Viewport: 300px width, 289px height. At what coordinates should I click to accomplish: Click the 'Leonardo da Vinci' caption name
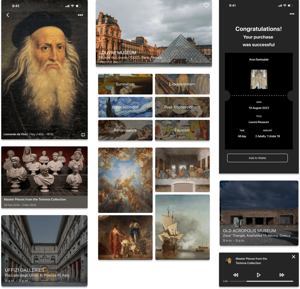[16, 134]
